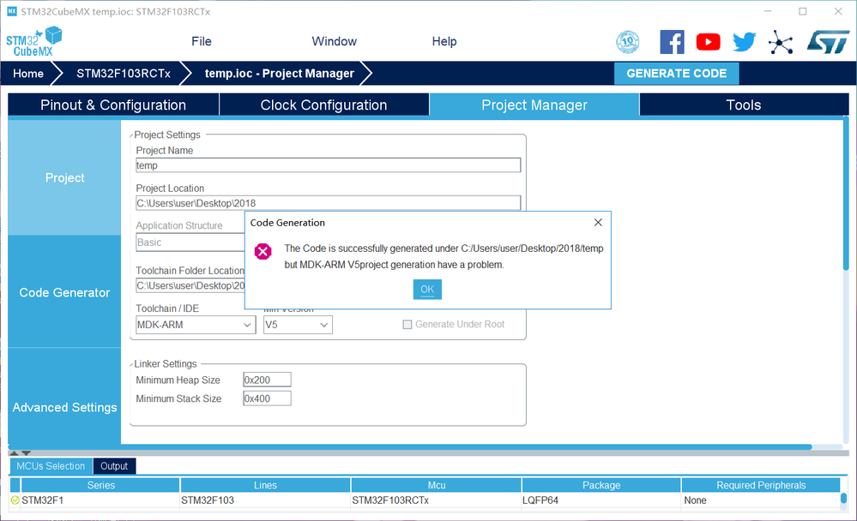Switch to the Tools tab
This screenshot has height=521, width=857.
[743, 105]
